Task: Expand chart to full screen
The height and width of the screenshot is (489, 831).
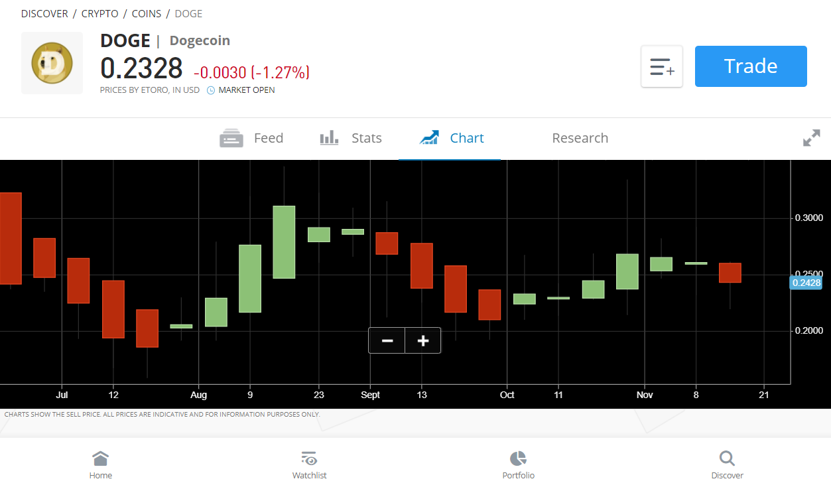Action: tap(811, 138)
